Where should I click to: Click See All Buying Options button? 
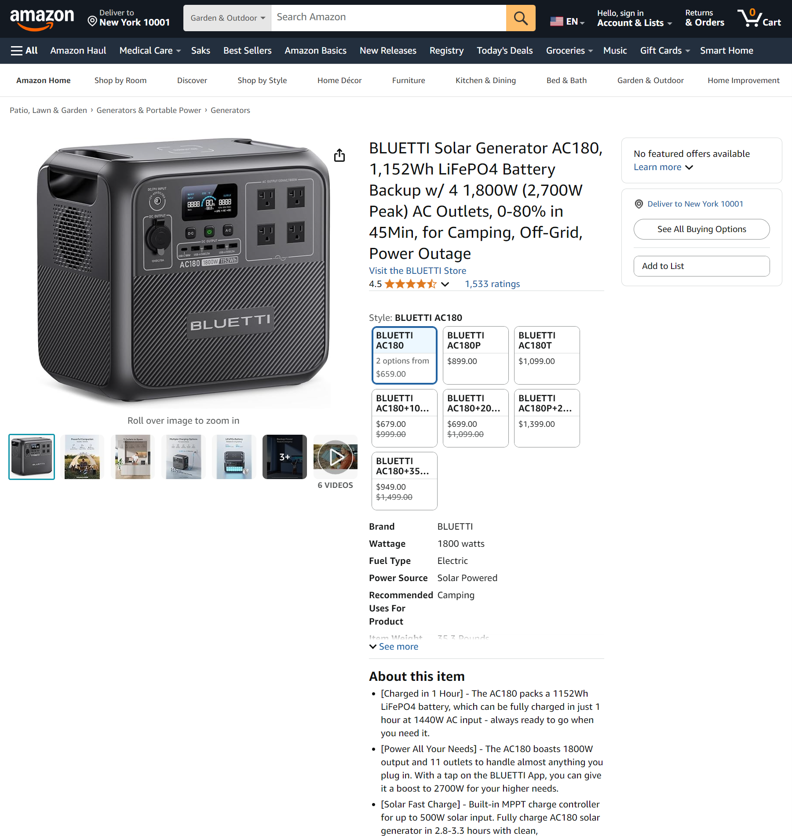pos(701,229)
